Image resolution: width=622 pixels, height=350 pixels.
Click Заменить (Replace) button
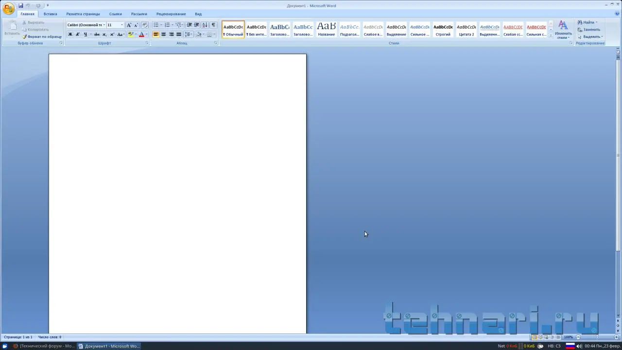point(589,30)
